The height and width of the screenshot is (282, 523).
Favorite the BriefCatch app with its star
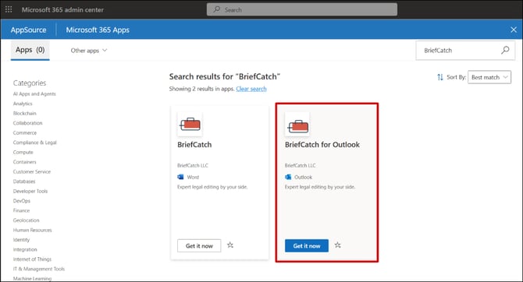pos(230,245)
